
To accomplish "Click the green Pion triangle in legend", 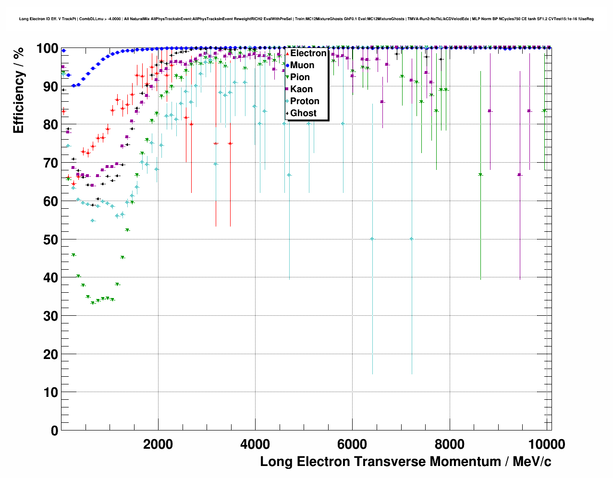I will coord(287,77).
